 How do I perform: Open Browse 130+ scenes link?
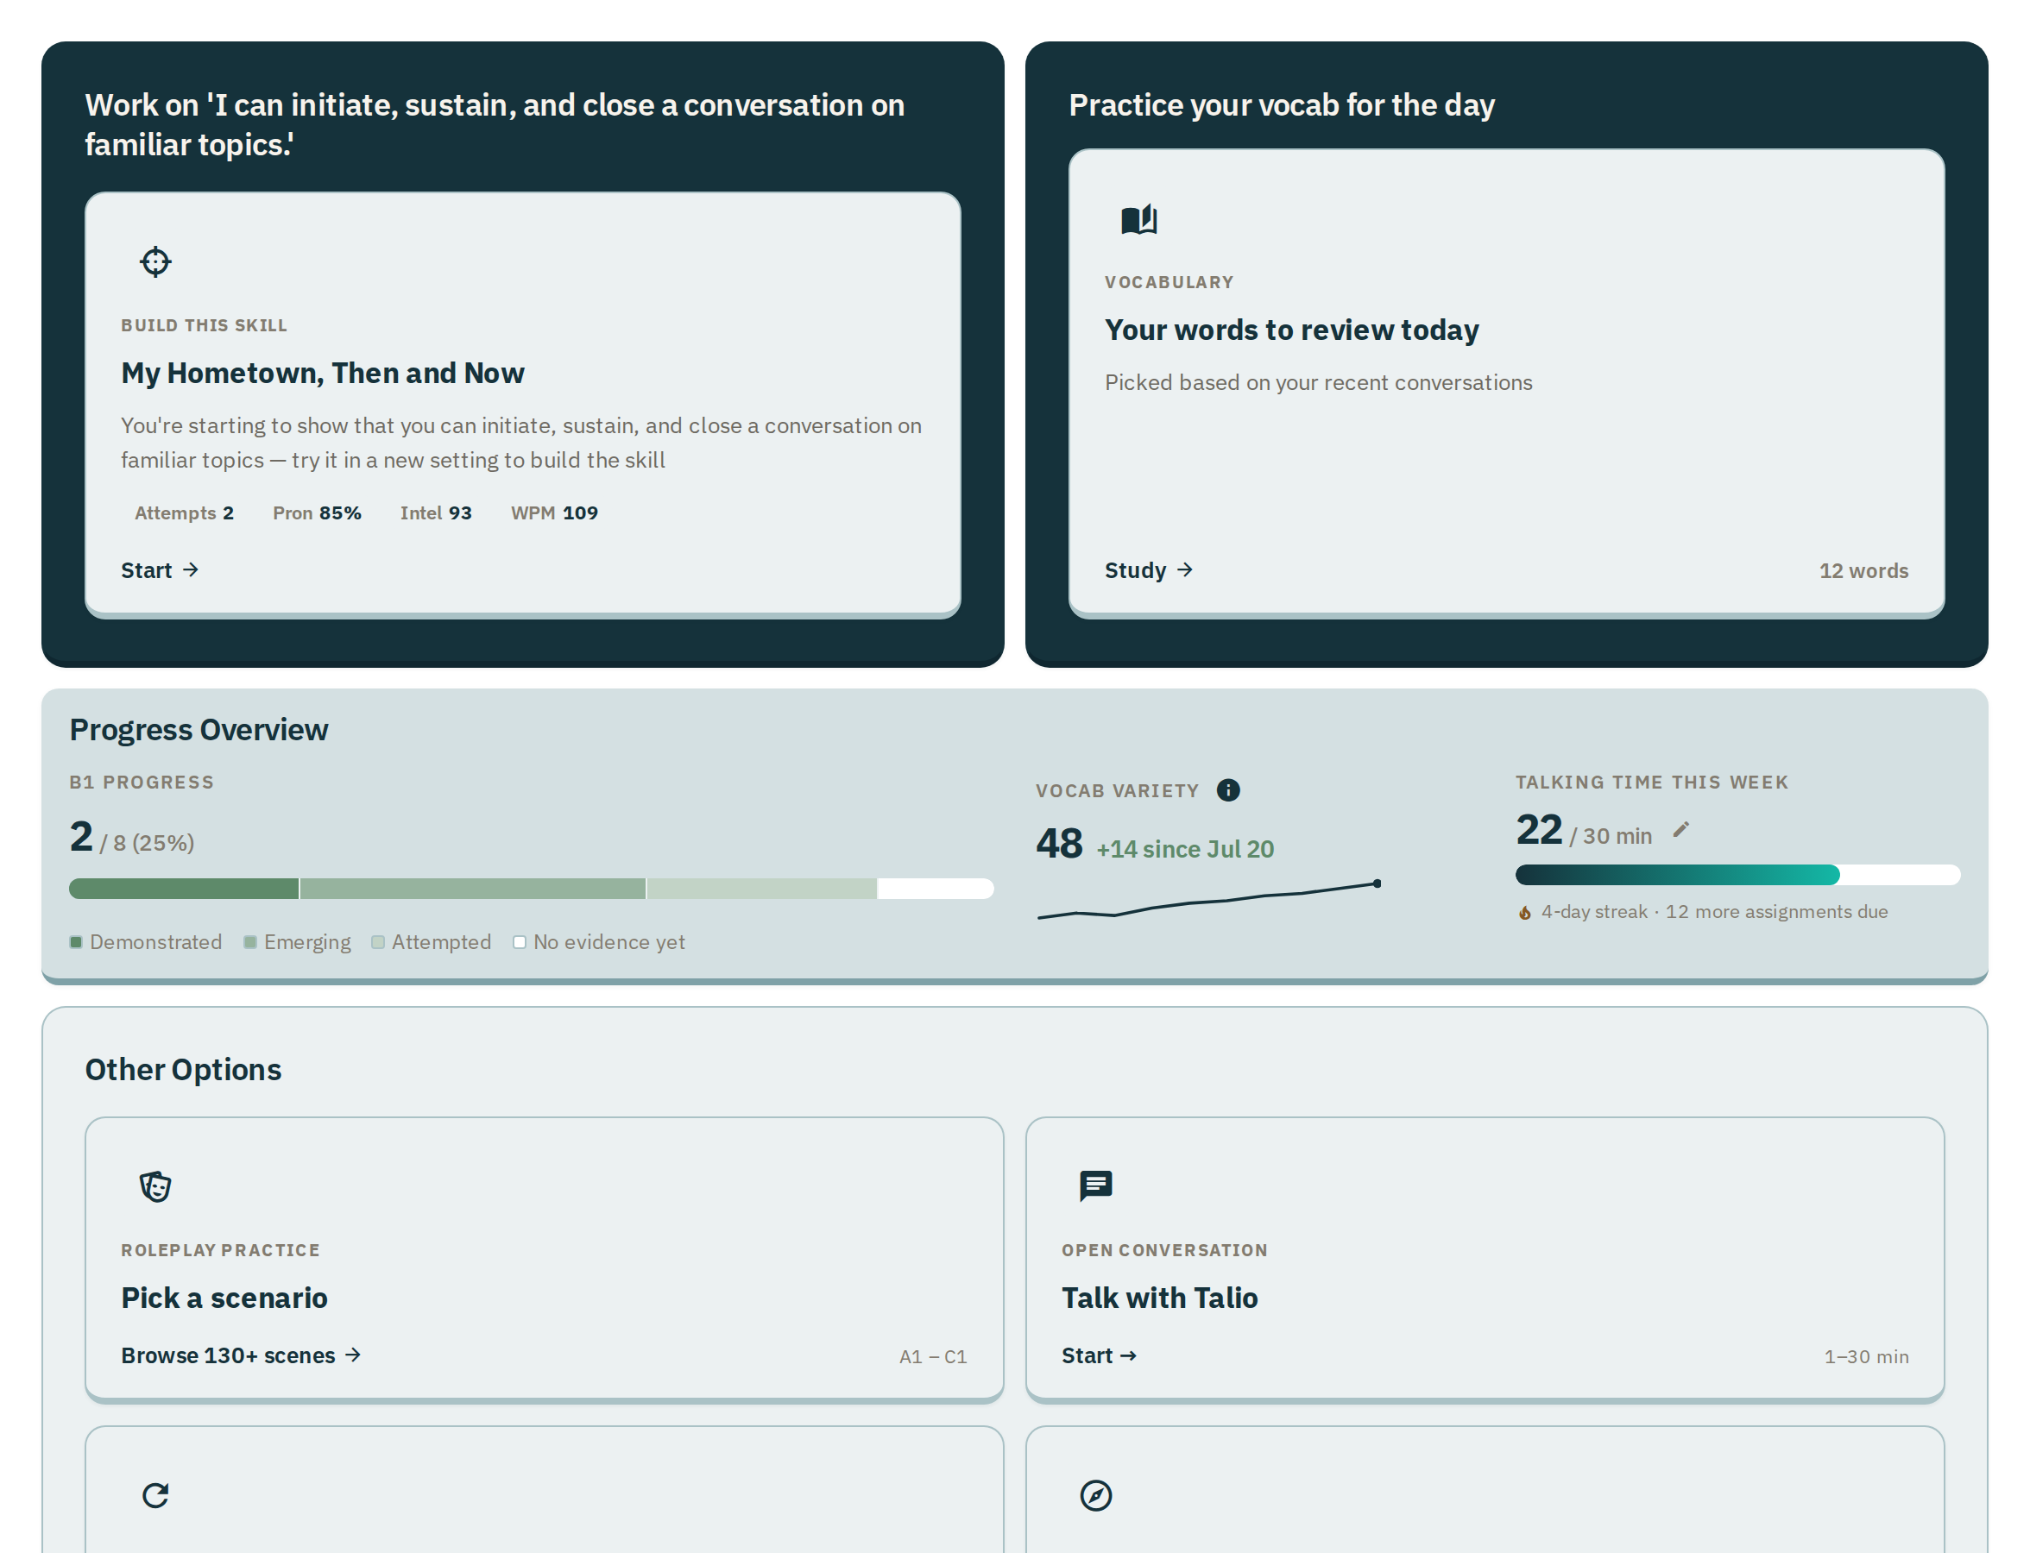[242, 1355]
